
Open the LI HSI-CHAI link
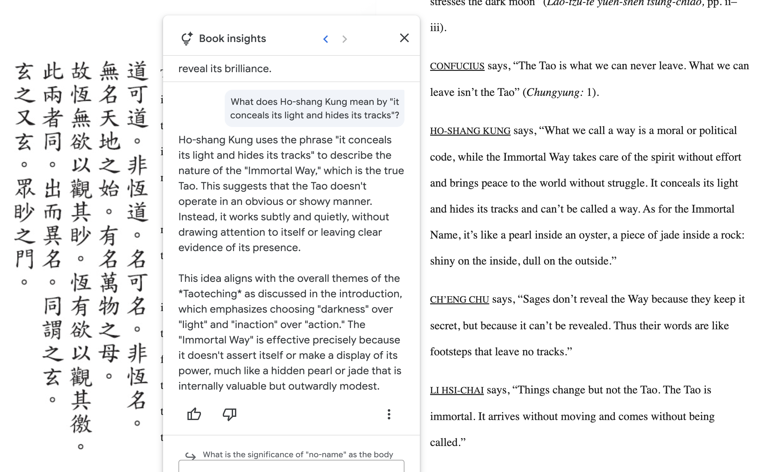click(x=457, y=390)
